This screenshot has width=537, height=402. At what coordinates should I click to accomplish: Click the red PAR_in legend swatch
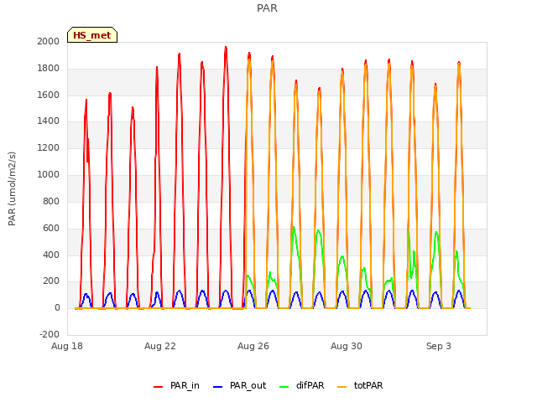tap(159, 387)
